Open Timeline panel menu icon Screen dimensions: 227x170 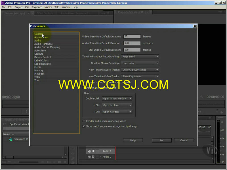209,118
